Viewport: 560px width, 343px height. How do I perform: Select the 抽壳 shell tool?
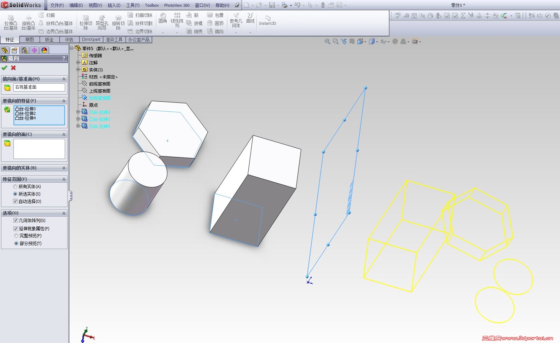coord(194,31)
